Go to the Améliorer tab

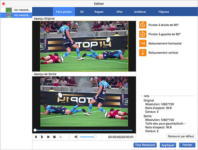(x=140, y=12)
